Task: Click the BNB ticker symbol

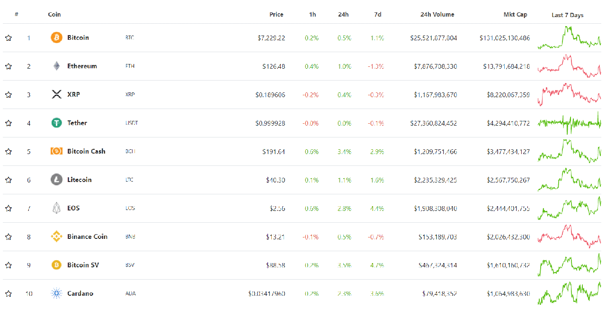Action: 130,237
